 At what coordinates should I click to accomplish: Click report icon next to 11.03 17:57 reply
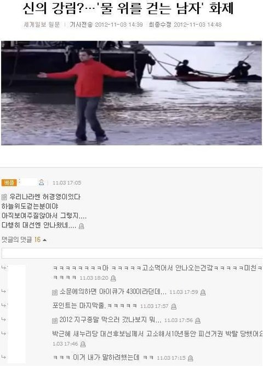pyautogui.click(x=174, y=306)
